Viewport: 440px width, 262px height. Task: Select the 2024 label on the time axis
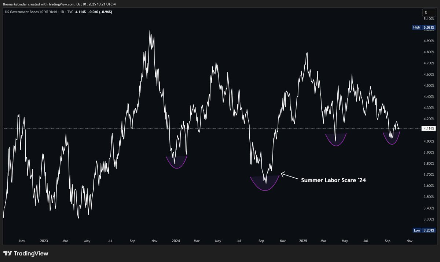pyautogui.click(x=176, y=241)
